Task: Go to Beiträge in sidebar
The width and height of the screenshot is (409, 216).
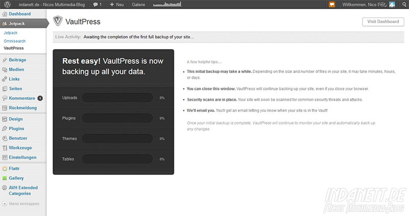Action: pos(17,60)
